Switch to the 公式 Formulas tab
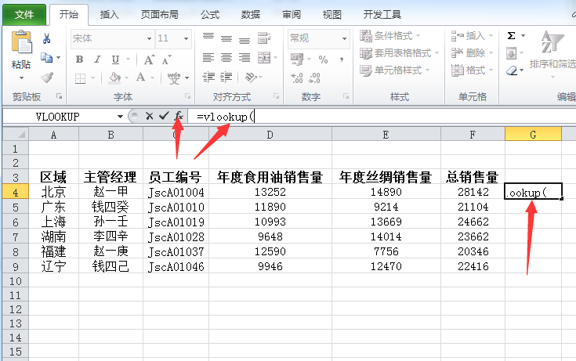 click(210, 15)
